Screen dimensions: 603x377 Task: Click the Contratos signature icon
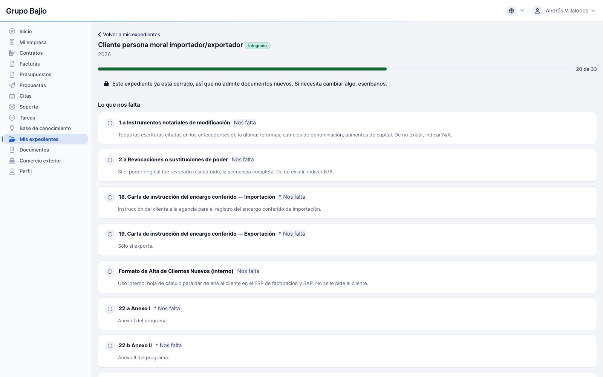12,53
